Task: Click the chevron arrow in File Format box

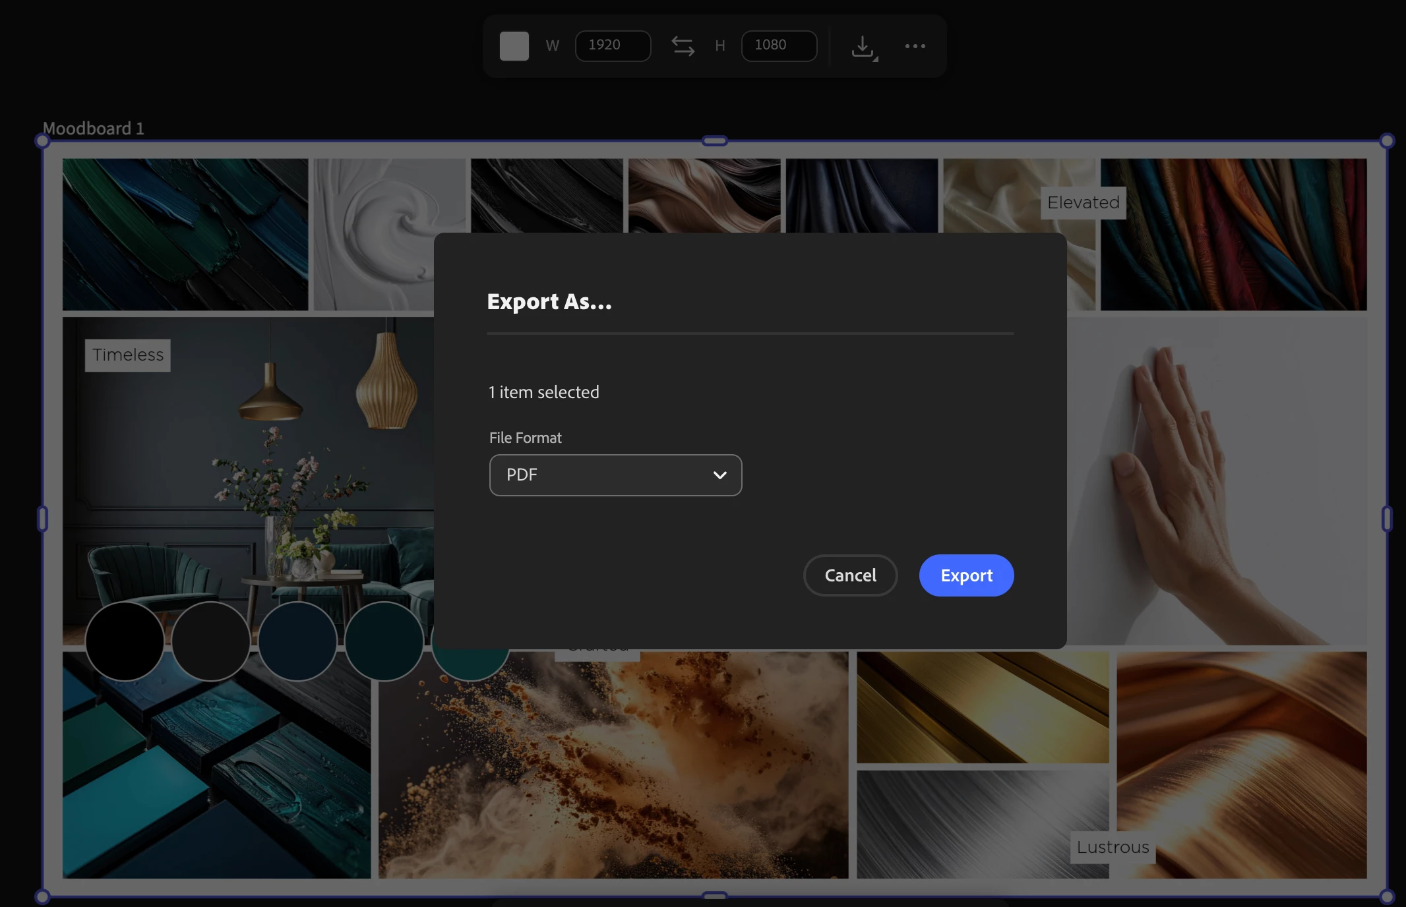Action: point(719,475)
